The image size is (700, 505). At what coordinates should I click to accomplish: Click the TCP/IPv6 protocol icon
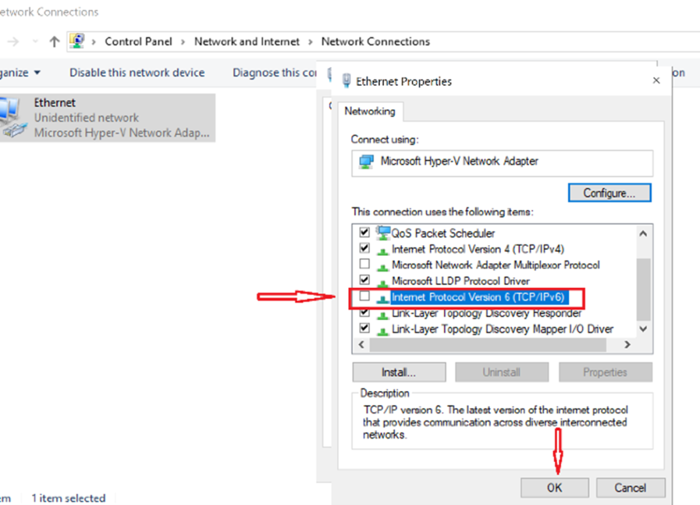(x=382, y=298)
